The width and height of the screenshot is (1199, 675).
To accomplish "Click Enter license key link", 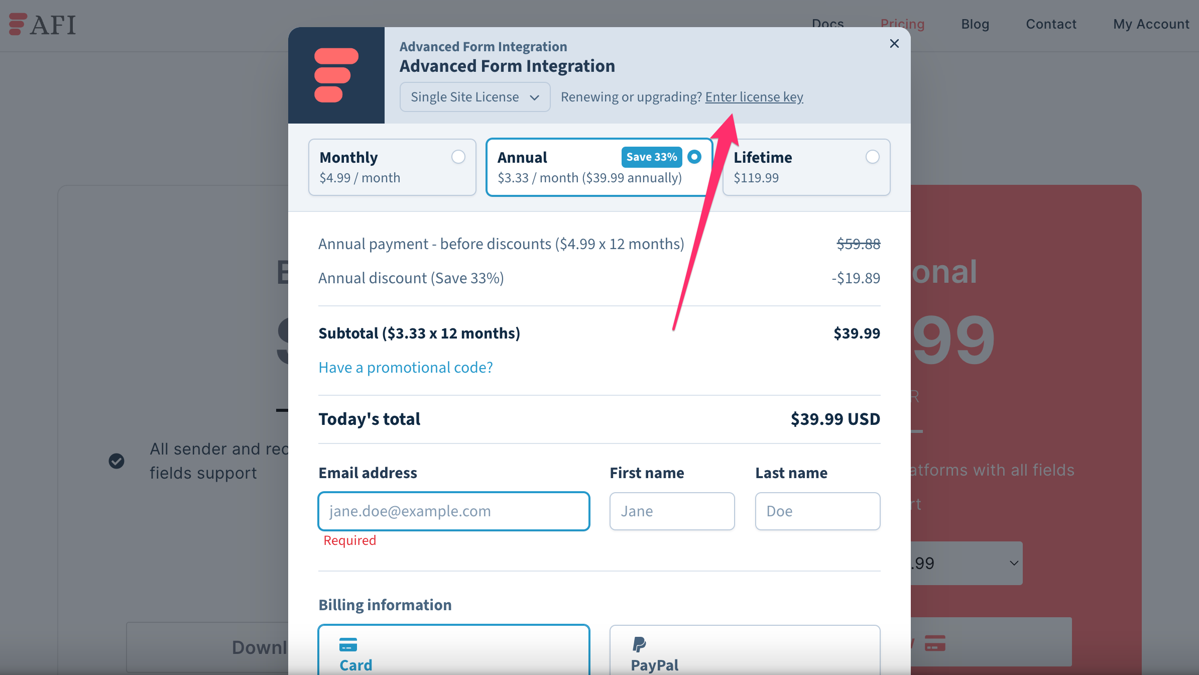I will pos(754,96).
